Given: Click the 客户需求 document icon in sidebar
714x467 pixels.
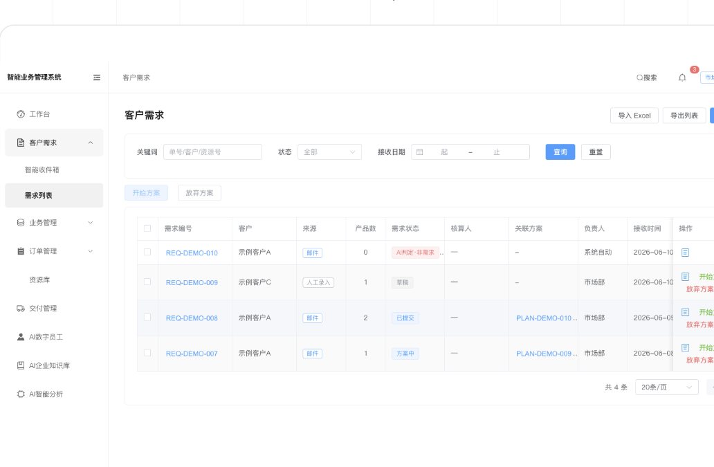Looking at the screenshot, I should (21, 143).
